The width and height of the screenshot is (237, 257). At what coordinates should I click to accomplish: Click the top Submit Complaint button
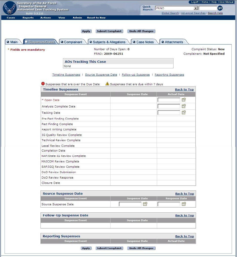pyautogui.click(x=109, y=31)
